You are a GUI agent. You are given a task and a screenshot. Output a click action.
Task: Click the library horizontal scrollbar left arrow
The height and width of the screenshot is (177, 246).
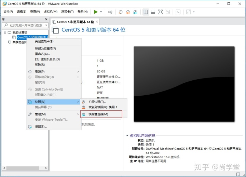4,168
